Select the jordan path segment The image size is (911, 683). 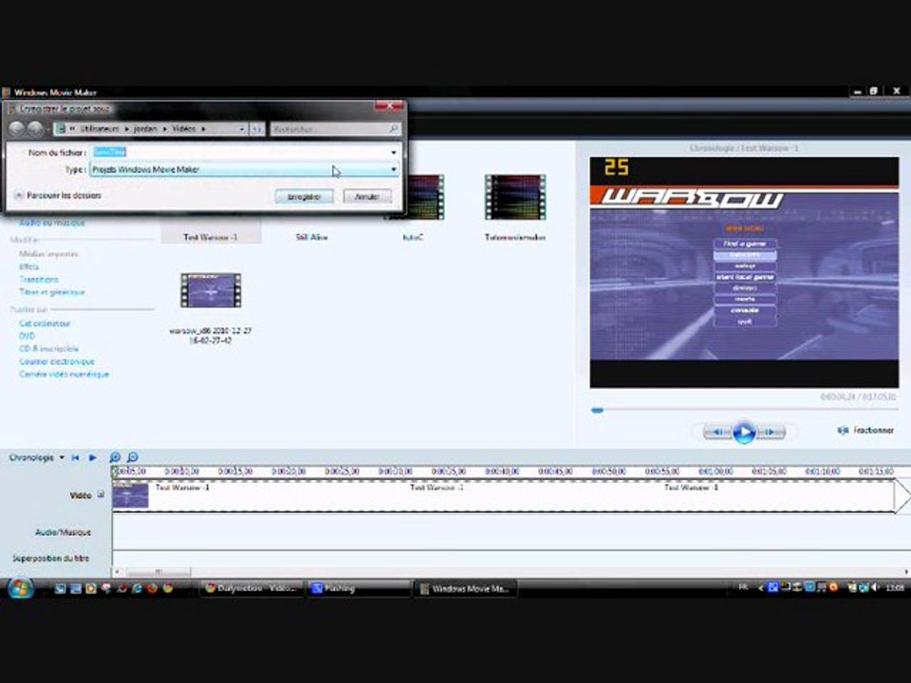[x=145, y=129]
